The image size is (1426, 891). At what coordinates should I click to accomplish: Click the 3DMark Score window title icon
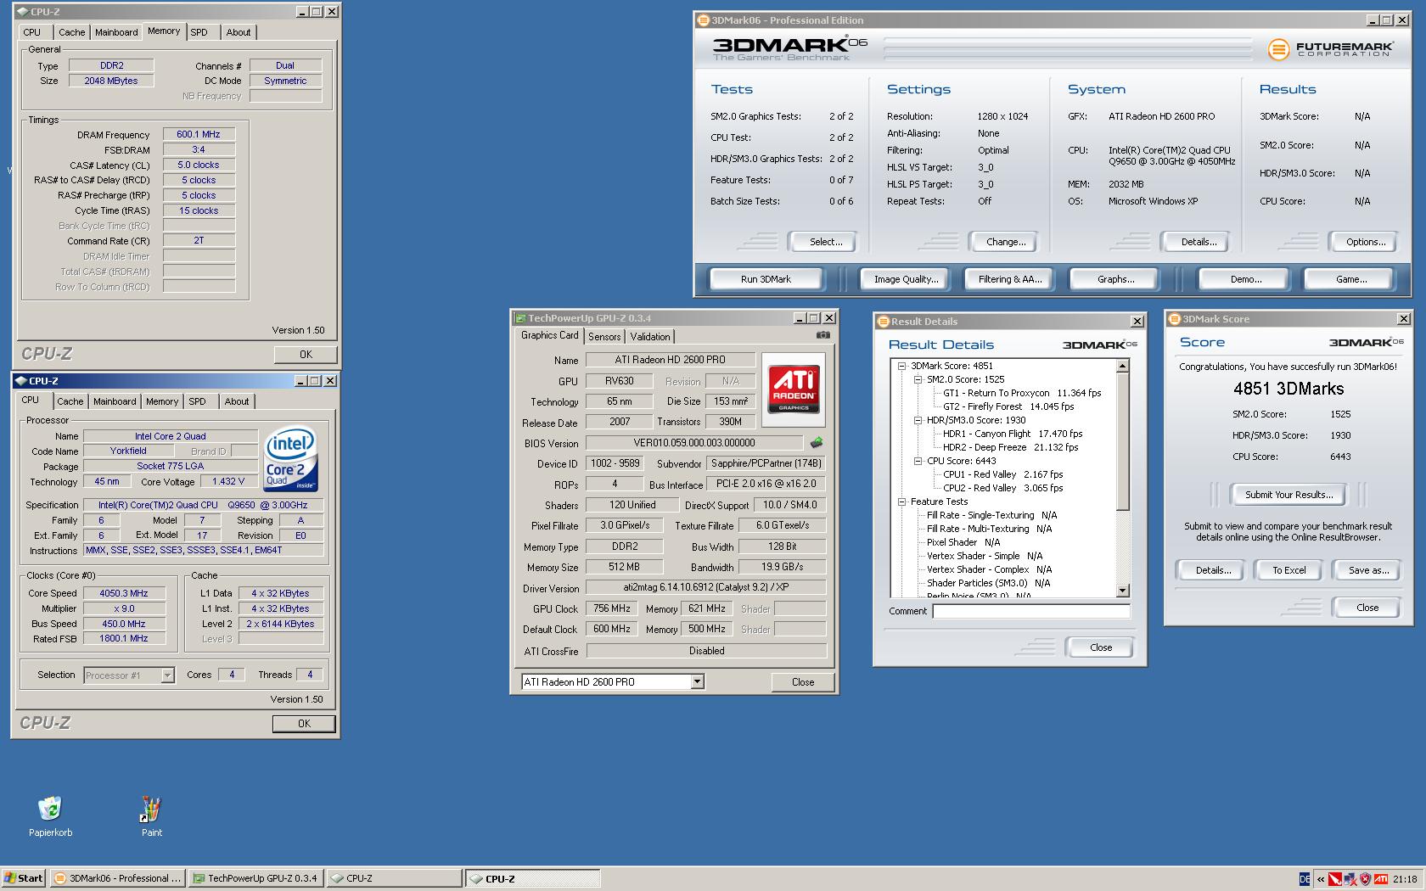pyautogui.click(x=1175, y=319)
